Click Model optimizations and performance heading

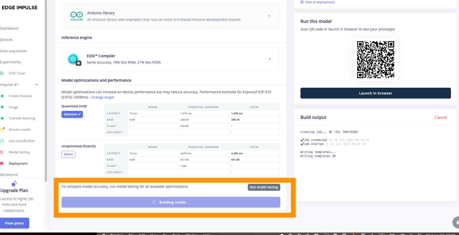pyautogui.click(x=96, y=80)
